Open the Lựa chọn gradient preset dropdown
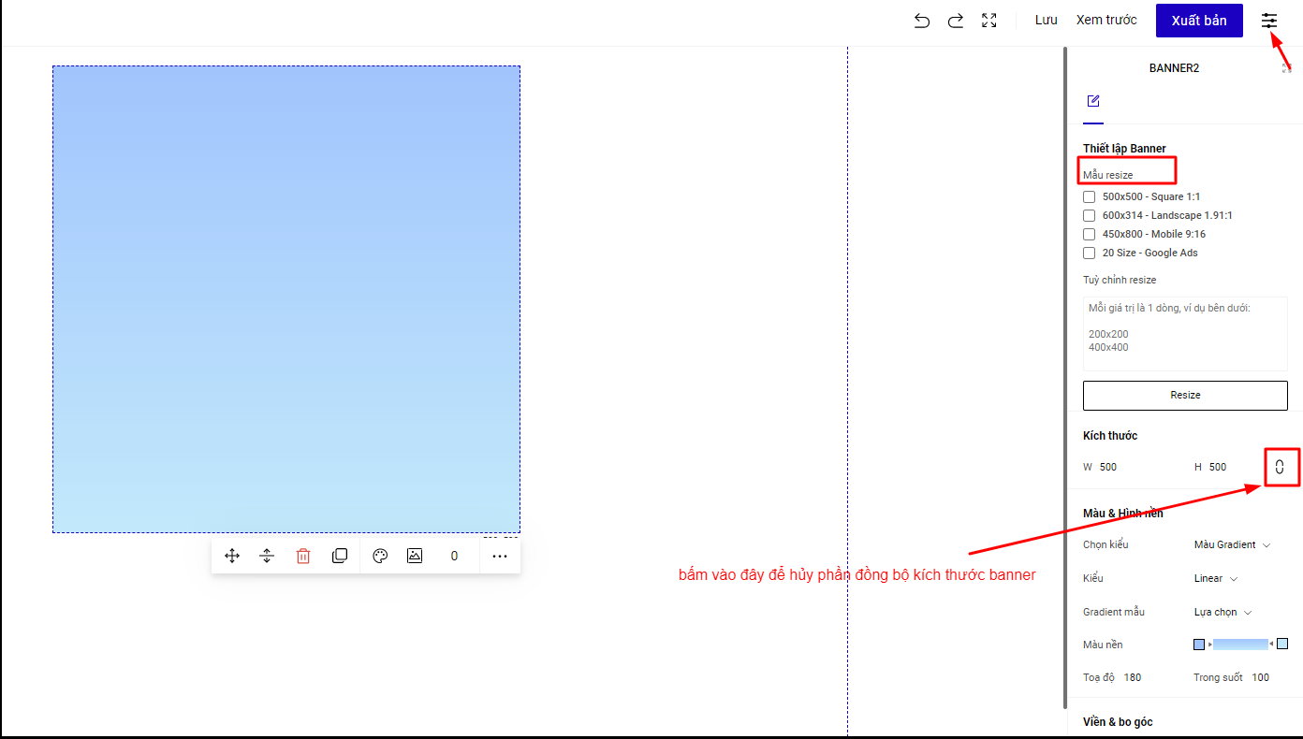 [1222, 612]
